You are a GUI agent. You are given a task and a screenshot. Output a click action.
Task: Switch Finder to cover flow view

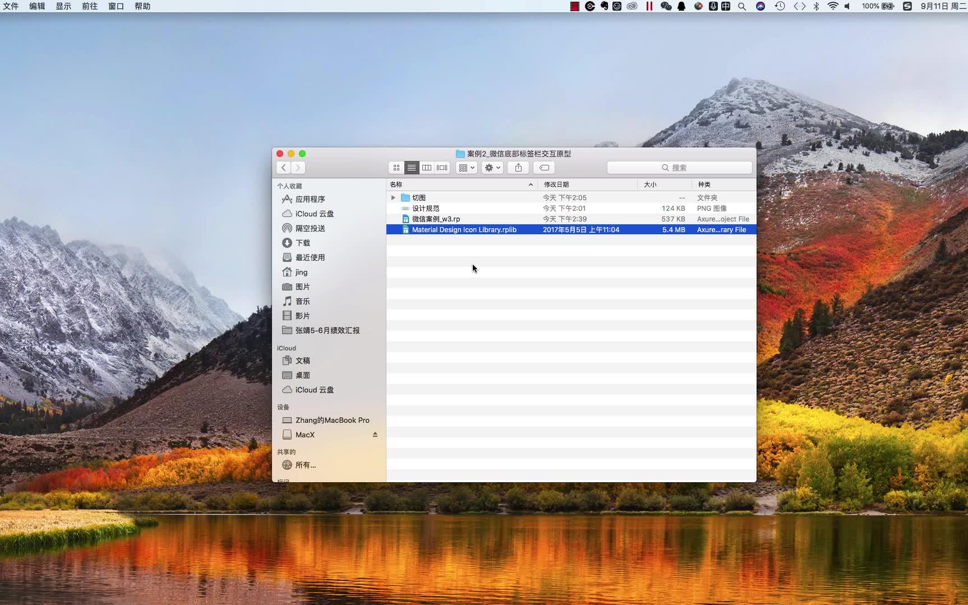click(x=442, y=168)
